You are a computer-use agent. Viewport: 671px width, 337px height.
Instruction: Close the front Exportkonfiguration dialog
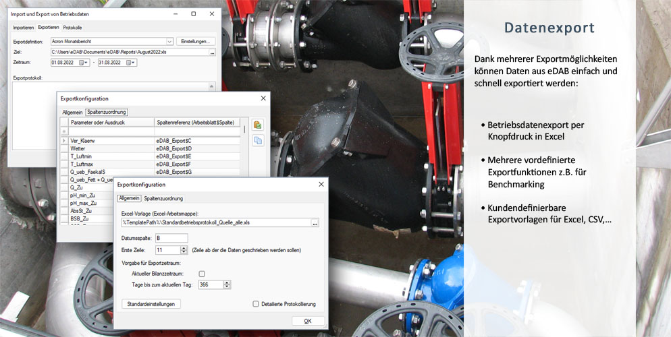coord(321,185)
